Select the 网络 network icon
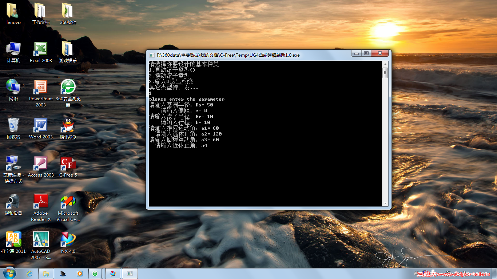 pos(13,87)
